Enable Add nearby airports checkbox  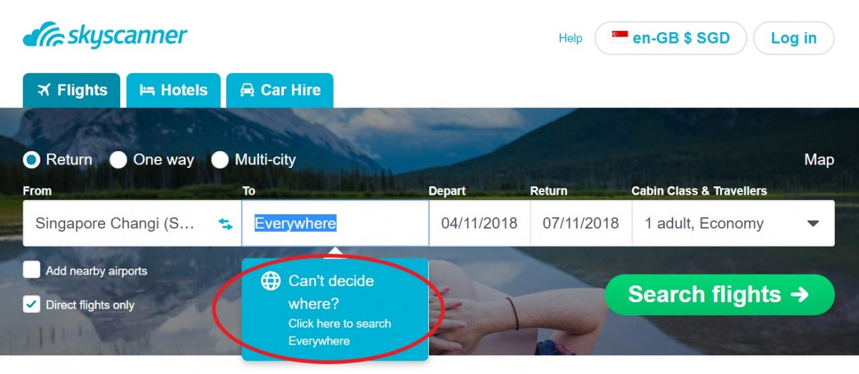(x=32, y=270)
